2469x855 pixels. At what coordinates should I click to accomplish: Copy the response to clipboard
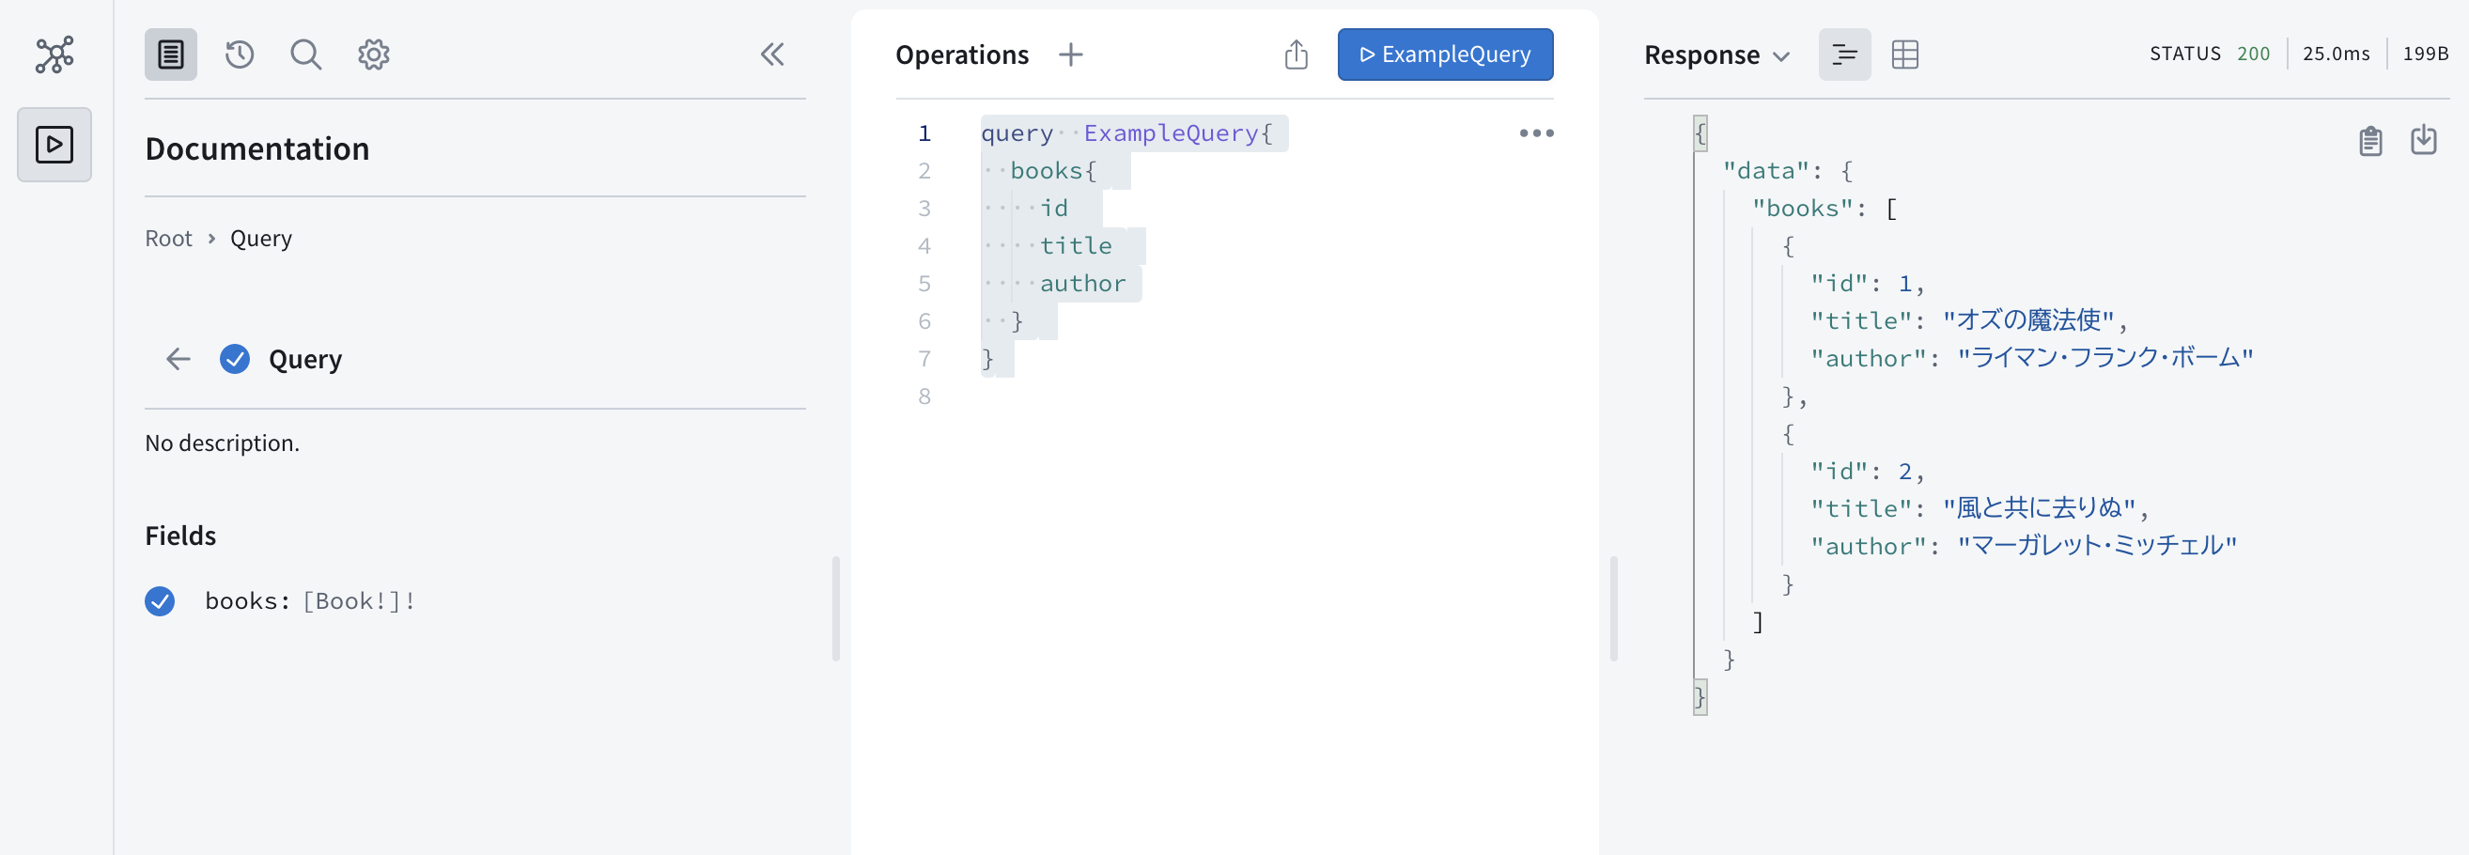coord(2370,141)
